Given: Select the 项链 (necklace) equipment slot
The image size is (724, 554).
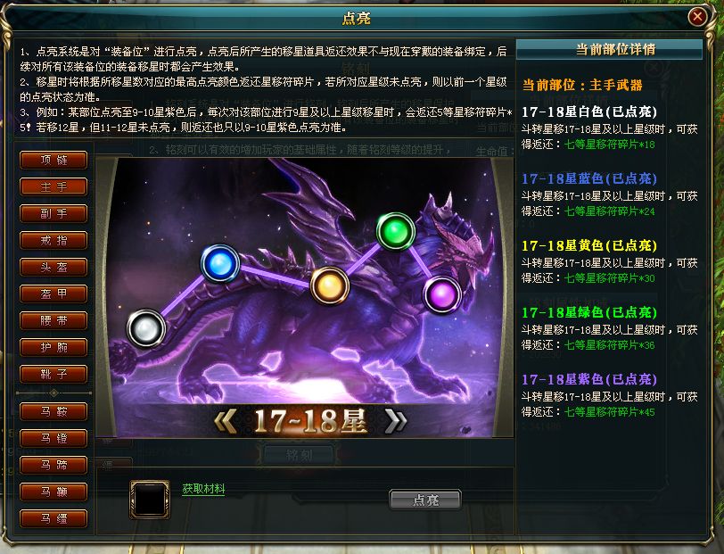Looking at the screenshot, I should pyautogui.click(x=53, y=160).
